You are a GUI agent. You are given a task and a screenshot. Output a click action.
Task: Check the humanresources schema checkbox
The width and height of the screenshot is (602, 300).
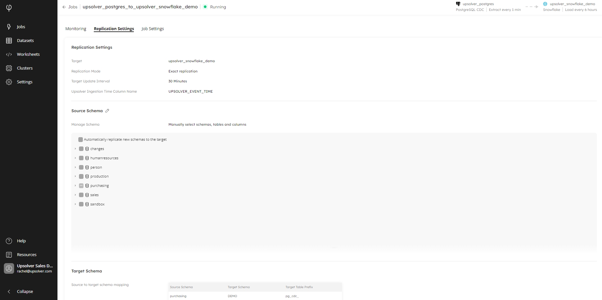coord(81,158)
